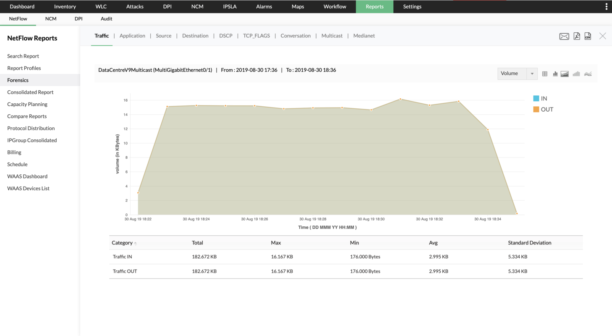Viewport: 612px width, 336px height.
Task: Open Compare Reports in the sidebar
Action: [27, 116]
